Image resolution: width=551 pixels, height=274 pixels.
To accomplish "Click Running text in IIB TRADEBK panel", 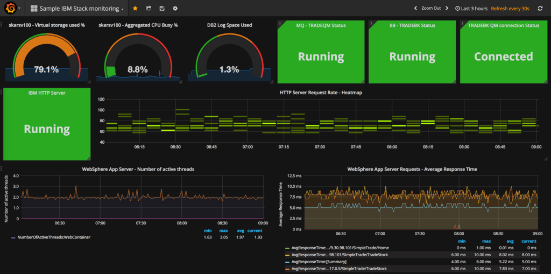I will (x=413, y=57).
